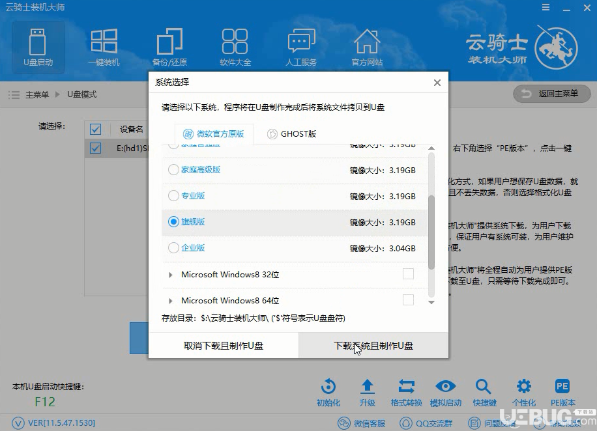The image size is (597, 431).
Task: Click the 返回主菜单 button
Action: pyautogui.click(x=551, y=94)
